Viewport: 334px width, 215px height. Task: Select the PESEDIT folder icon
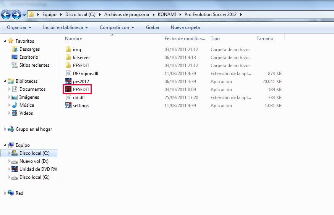point(68,66)
